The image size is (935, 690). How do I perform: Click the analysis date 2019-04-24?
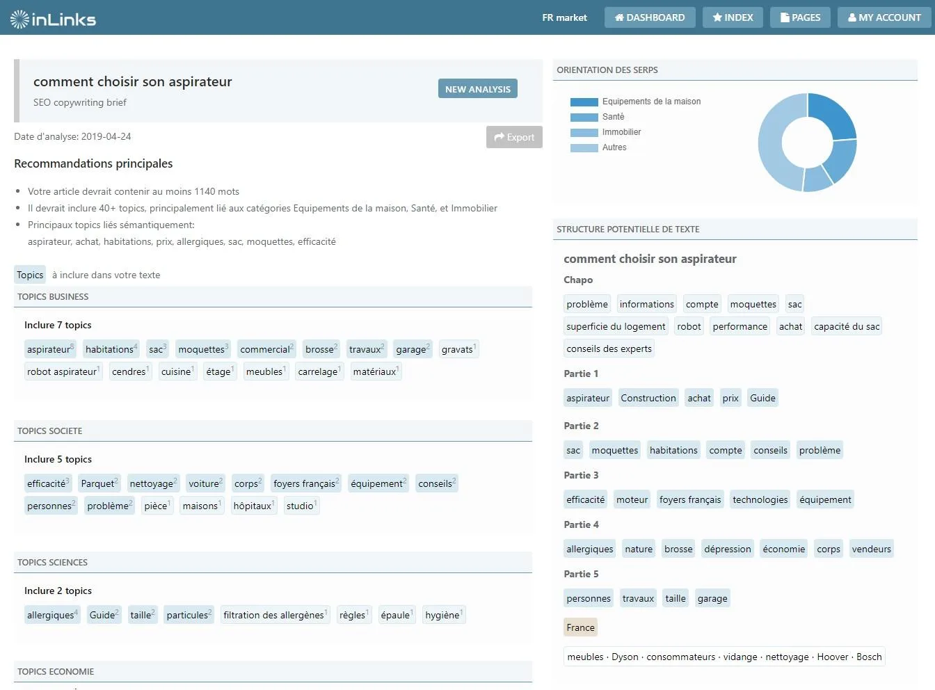pos(106,136)
